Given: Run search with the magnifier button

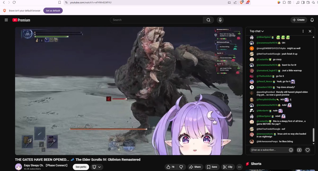Looking at the screenshot, I should pos(209,20).
